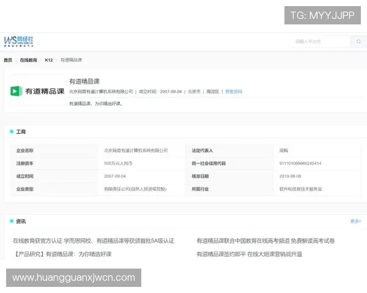Image resolution: width=367 pixels, height=293 pixels.
Task: Focus the platform name search field
Action: pos(321,42)
